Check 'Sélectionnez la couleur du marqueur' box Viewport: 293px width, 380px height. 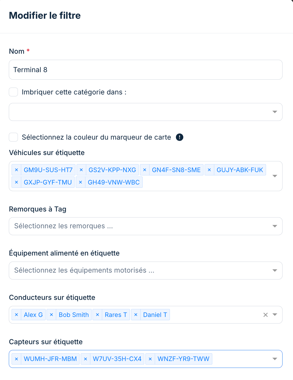(13, 137)
